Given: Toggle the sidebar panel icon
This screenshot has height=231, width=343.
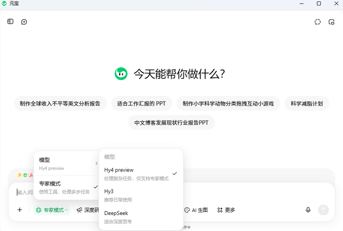Looking at the screenshot, I should 10,22.
